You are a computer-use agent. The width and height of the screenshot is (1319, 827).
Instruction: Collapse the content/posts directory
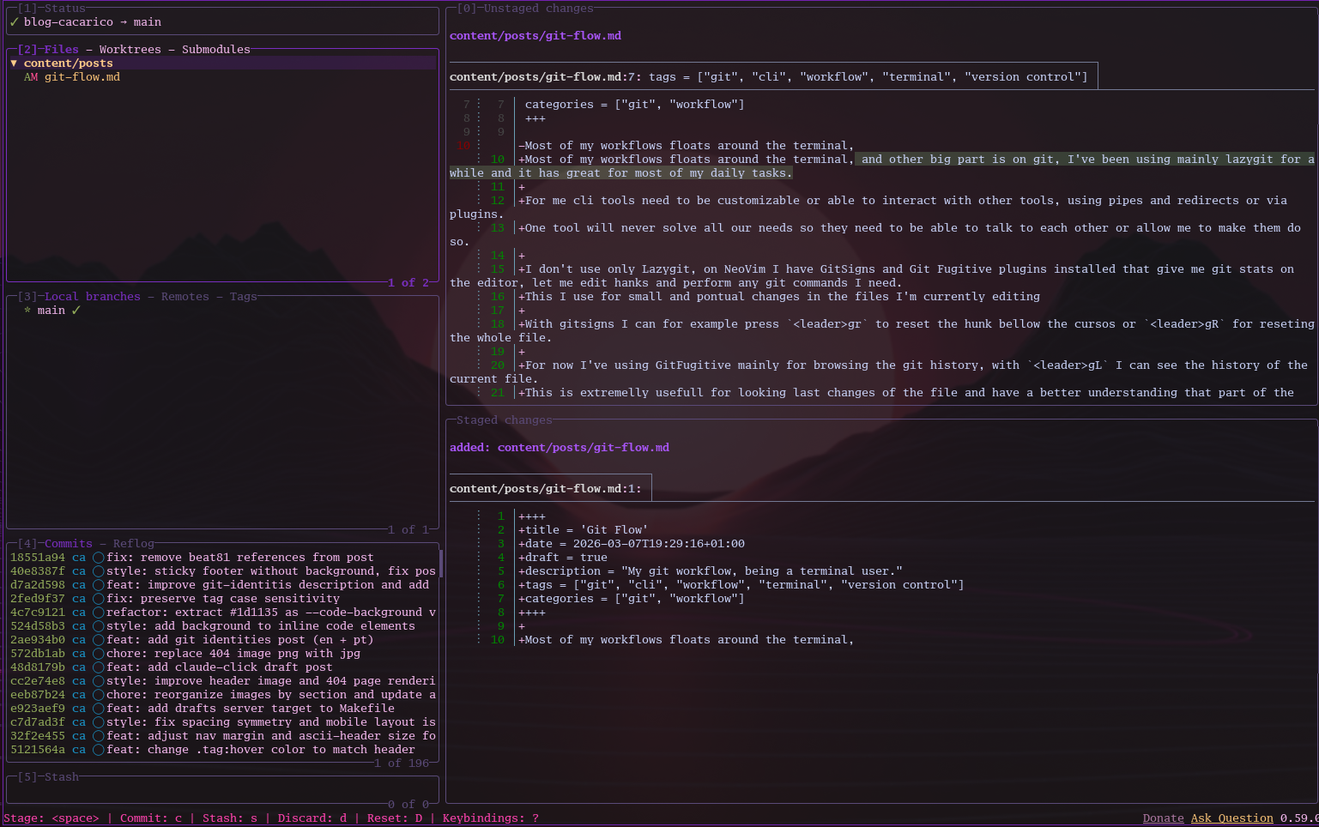[x=14, y=62]
